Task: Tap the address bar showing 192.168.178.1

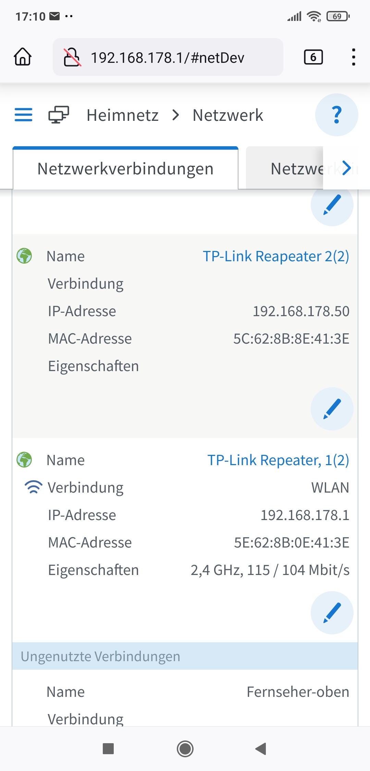Action: (168, 57)
